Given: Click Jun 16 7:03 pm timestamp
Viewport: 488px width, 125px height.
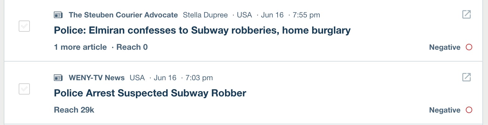Looking at the screenshot, I should (183, 78).
